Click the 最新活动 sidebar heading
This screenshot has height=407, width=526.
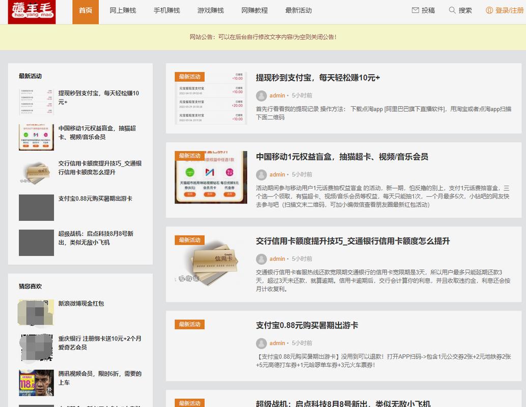pyautogui.click(x=30, y=76)
